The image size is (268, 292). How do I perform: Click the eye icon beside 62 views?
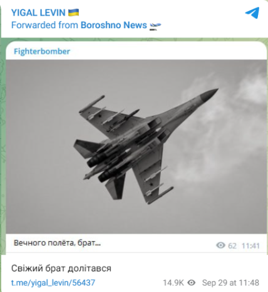pyautogui.click(x=220, y=245)
